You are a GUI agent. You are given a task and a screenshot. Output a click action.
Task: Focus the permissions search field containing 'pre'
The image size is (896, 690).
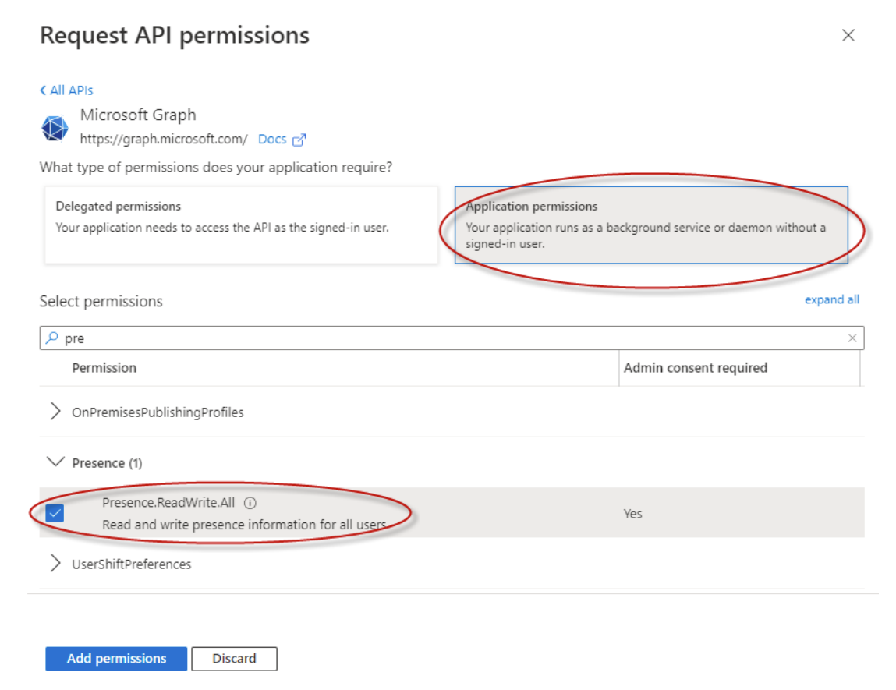tap(452, 338)
